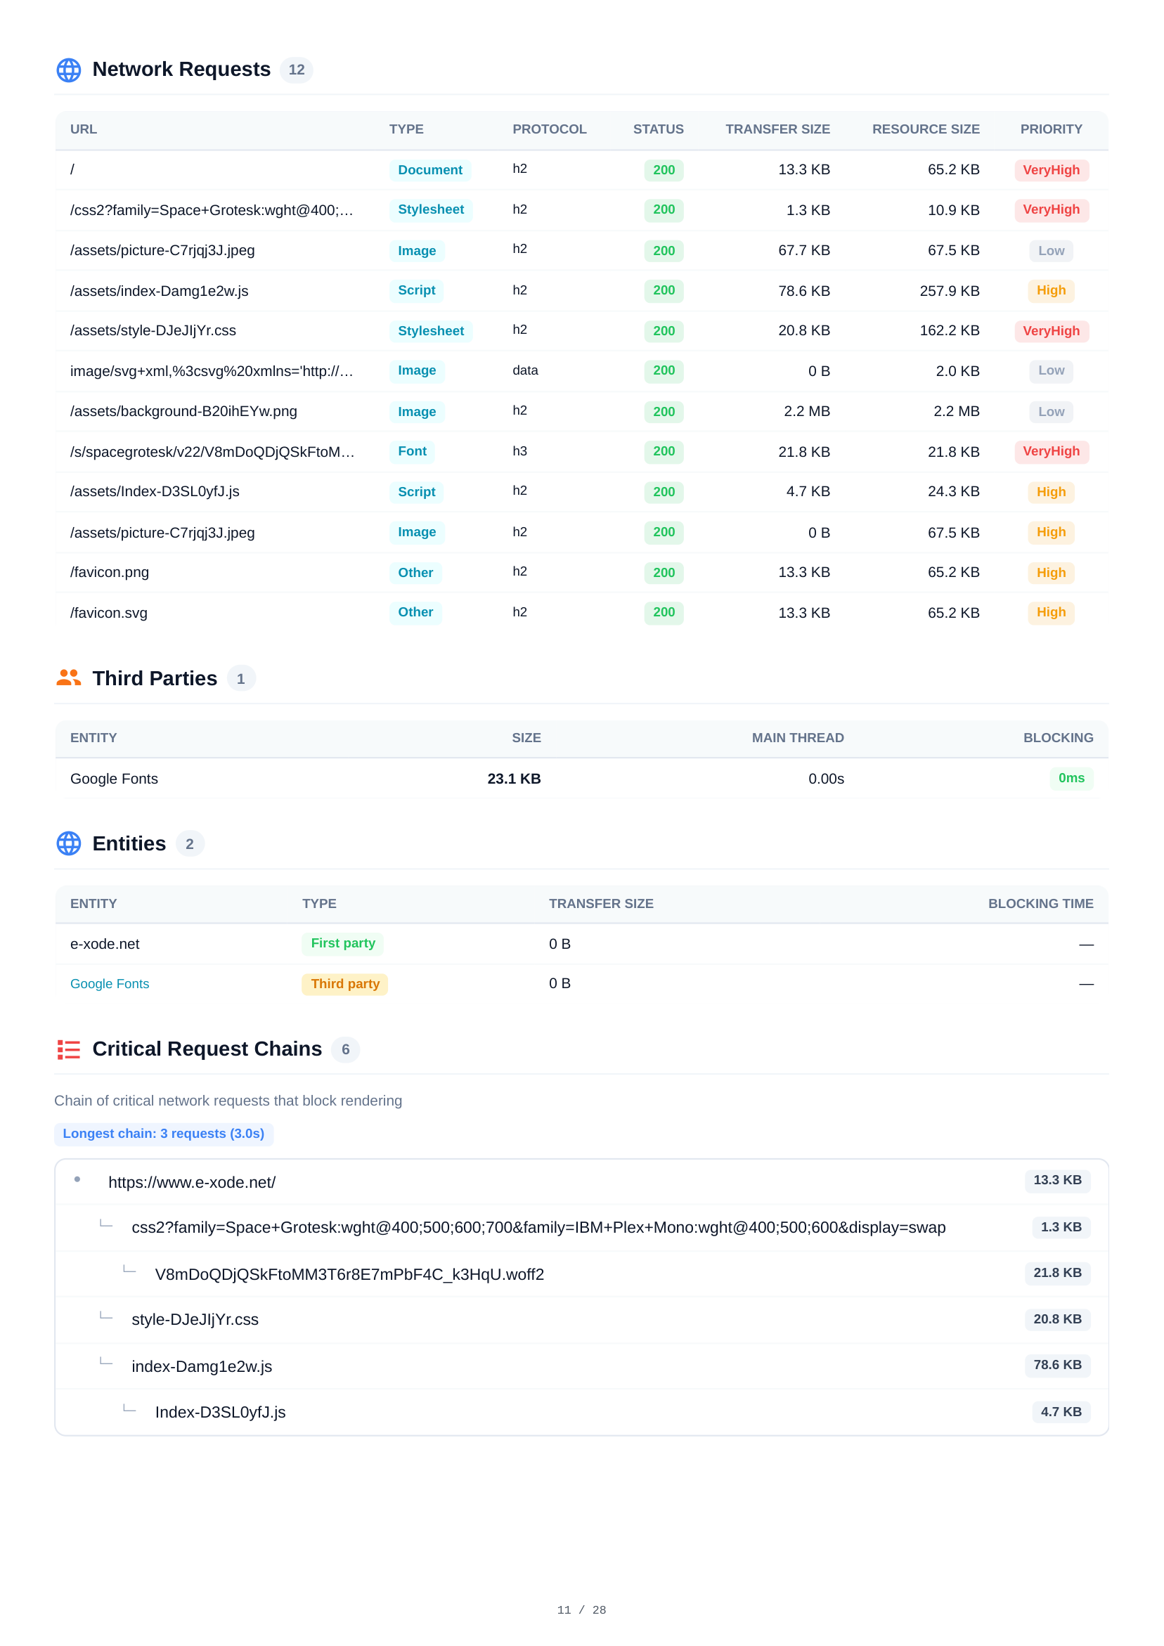Select the Third party badge for Google Fonts
The width and height of the screenshot is (1164, 1646).
[345, 983]
